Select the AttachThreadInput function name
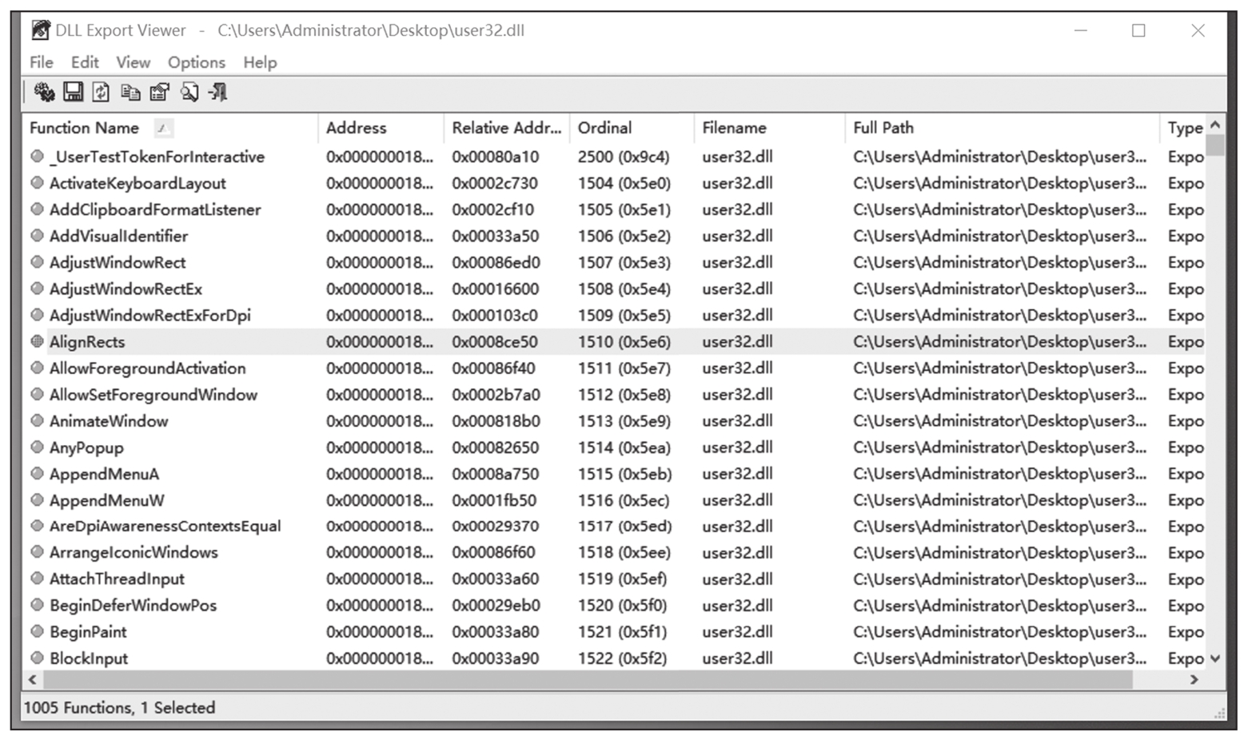 [117, 579]
